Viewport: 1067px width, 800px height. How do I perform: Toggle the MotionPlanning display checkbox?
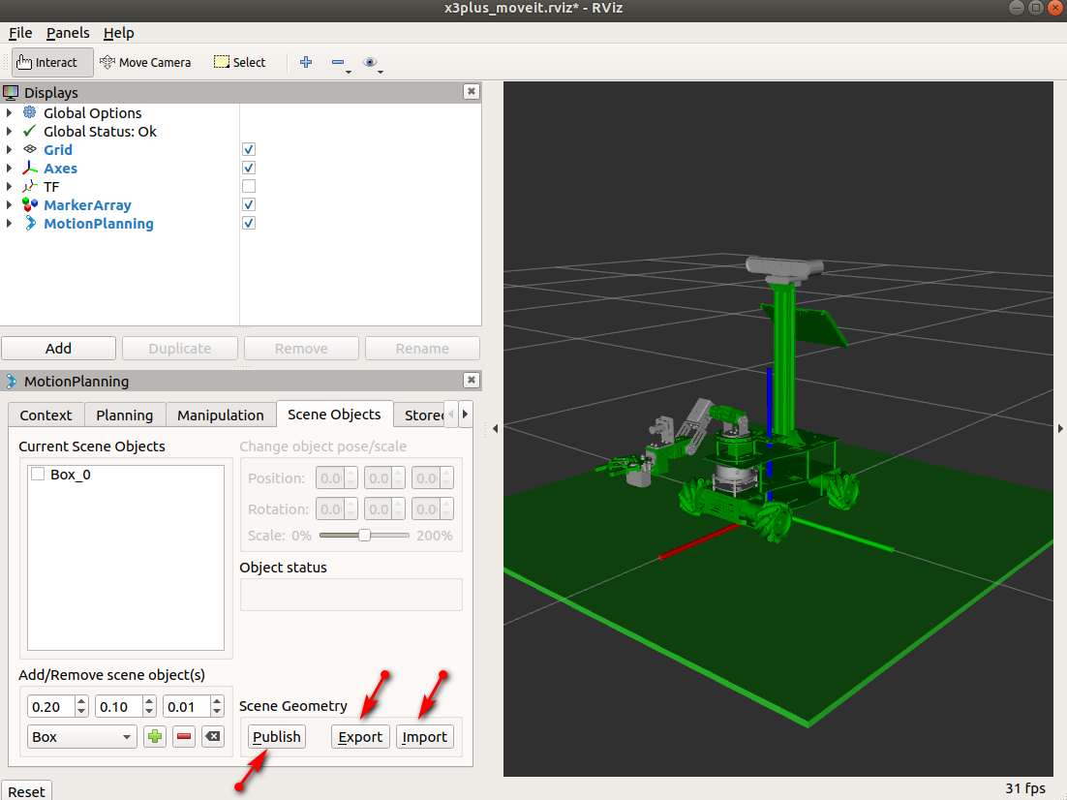tap(249, 223)
